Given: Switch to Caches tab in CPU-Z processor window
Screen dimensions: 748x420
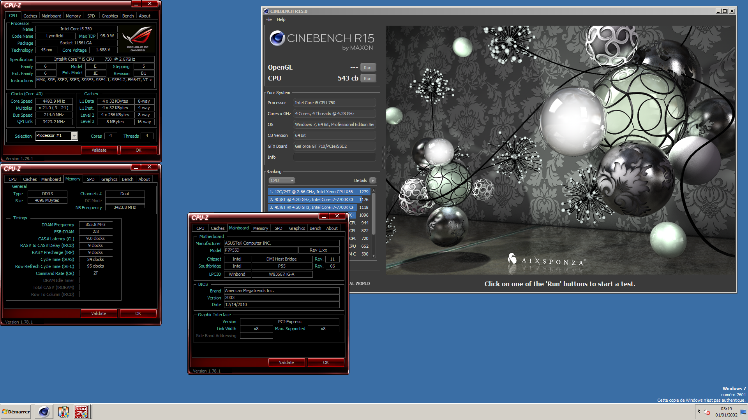Looking at the screenshot, I should coord(30,16).
